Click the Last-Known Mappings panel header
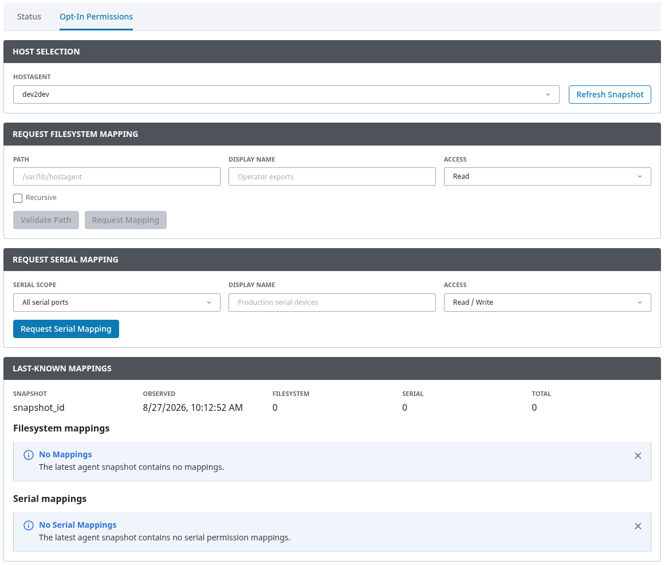This screenshot has width=665, height=565. click(332, 368)
